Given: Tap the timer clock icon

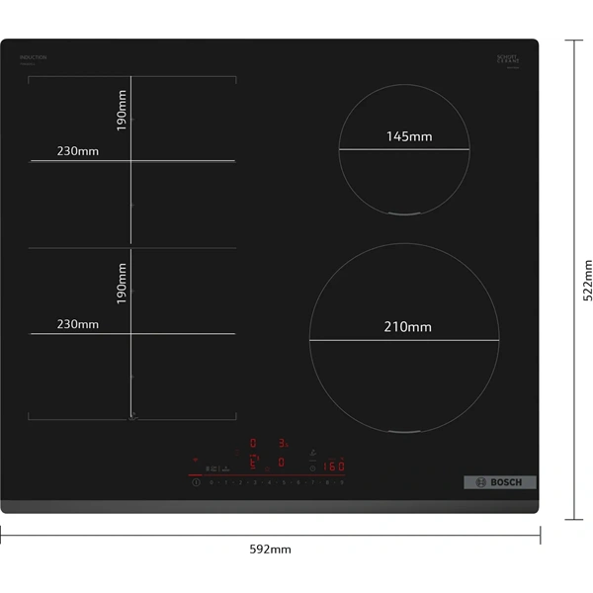Looking at the screenshot, I should tap(312, 467).
